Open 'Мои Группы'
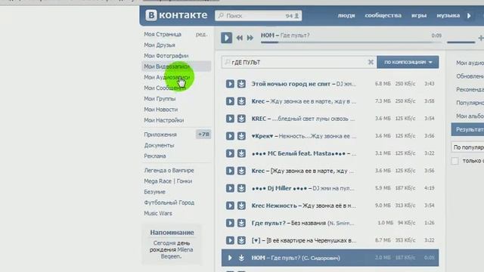Image resolution: width=484 pixels, height=272 pixels. pos(160,99)
